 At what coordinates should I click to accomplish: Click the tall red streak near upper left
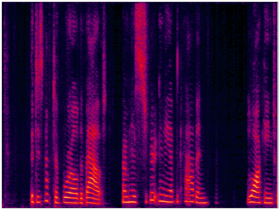pyautogui.click(x=38, y=52)
